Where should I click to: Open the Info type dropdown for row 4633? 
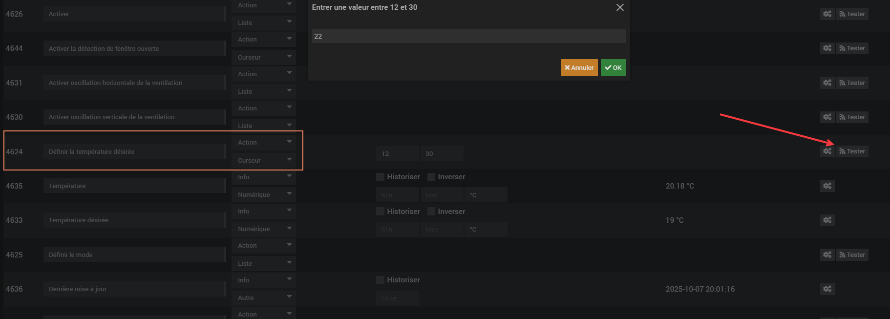pos(264,212)
